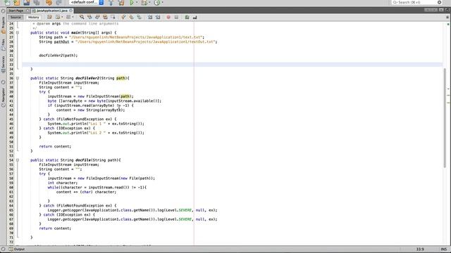Open the Output panel from status bar
The image size is (451, 253).
tap(17, 249)
